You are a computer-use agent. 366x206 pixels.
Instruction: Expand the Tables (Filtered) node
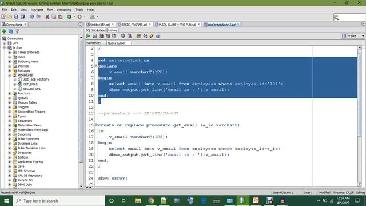tap(10, 52)
